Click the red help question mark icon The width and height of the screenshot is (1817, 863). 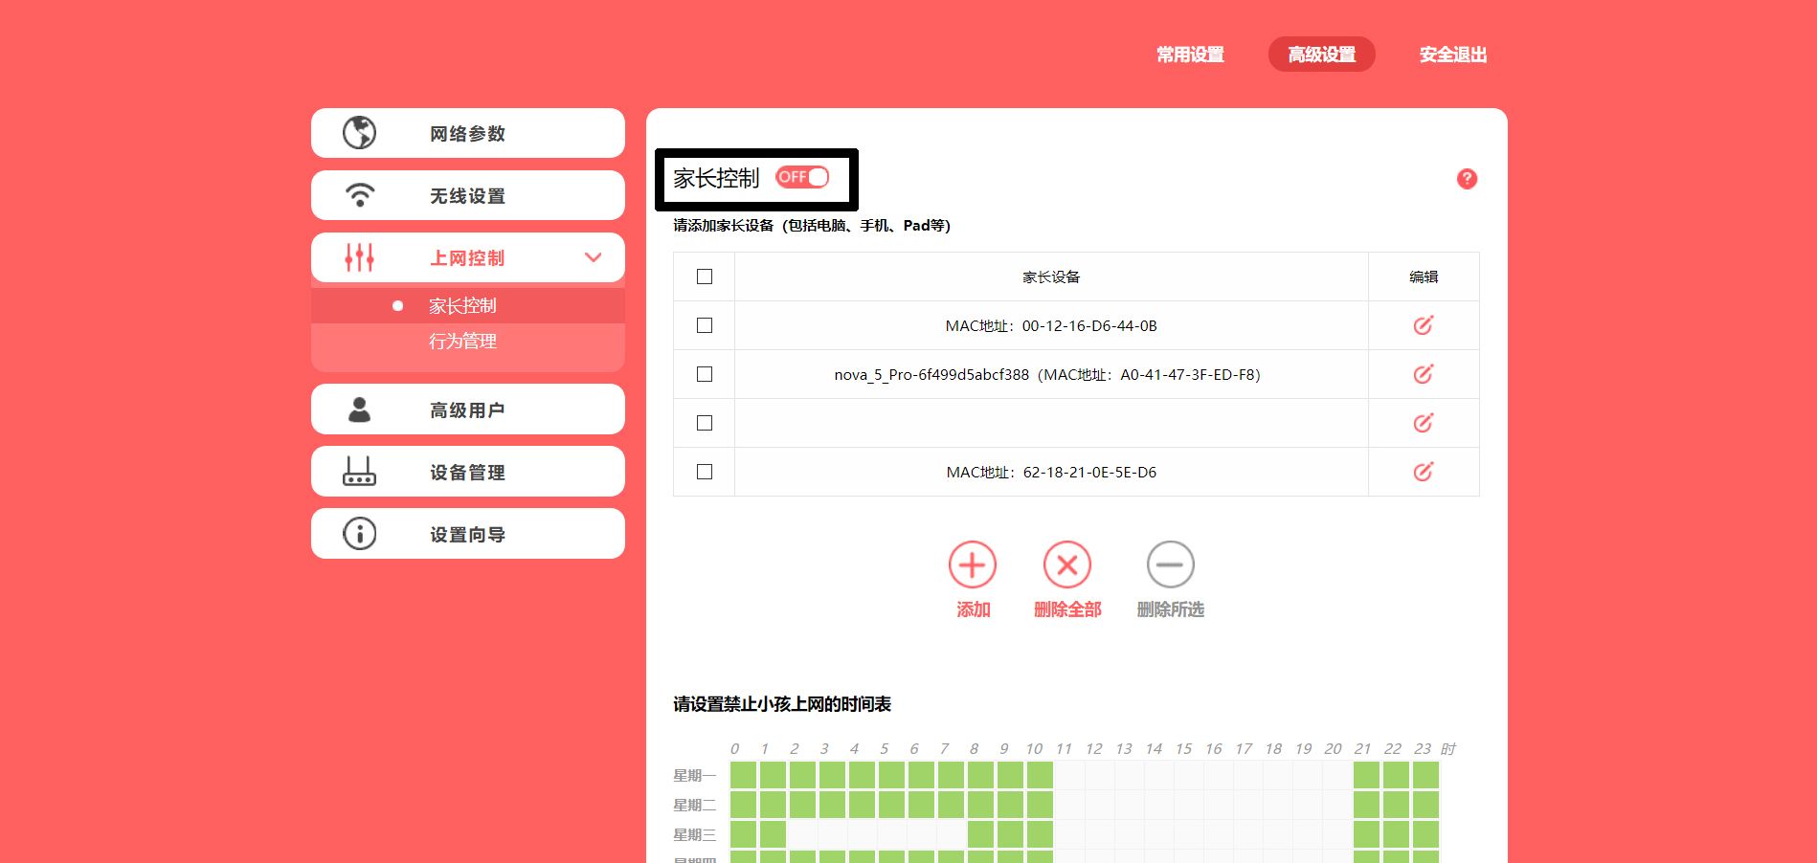1466,179
